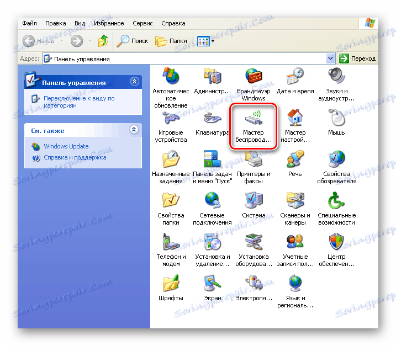
Task: Open Центр обеспечения безопасности shield icon
Action: pyautogui.click(x=336, y=242)
